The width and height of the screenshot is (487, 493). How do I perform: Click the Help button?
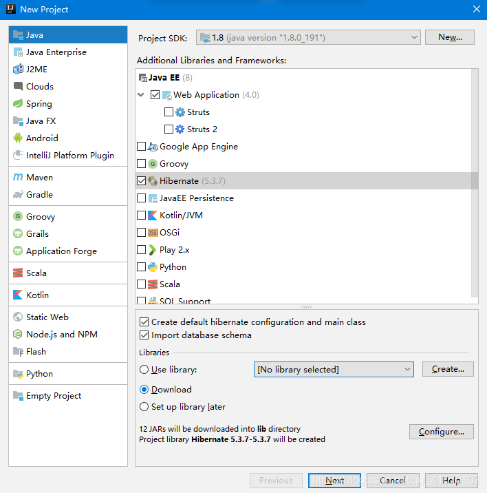[x=451, y=481]
